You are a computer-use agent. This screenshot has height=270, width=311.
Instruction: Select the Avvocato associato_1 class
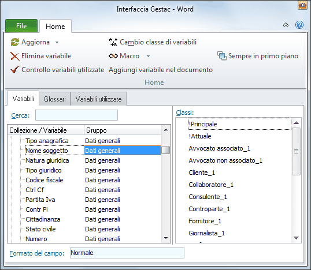pos(219,148)
